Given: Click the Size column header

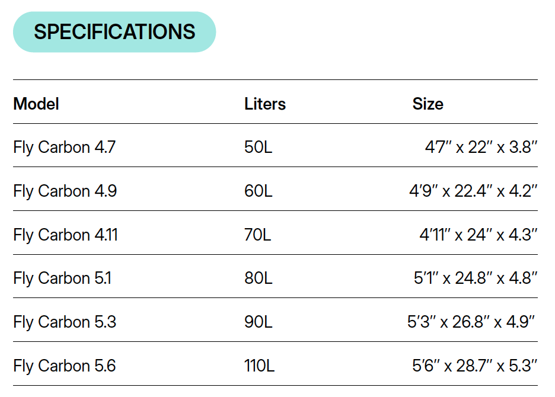Looking at the screenshot, I should (x=428, y=104).
